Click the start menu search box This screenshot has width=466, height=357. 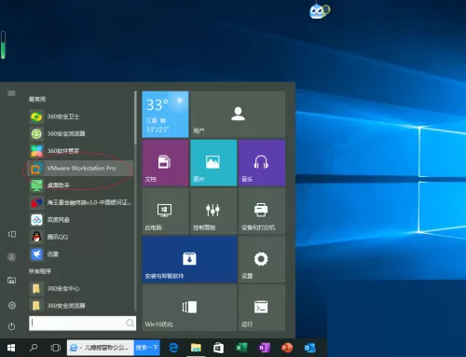[x=82, y=323]
